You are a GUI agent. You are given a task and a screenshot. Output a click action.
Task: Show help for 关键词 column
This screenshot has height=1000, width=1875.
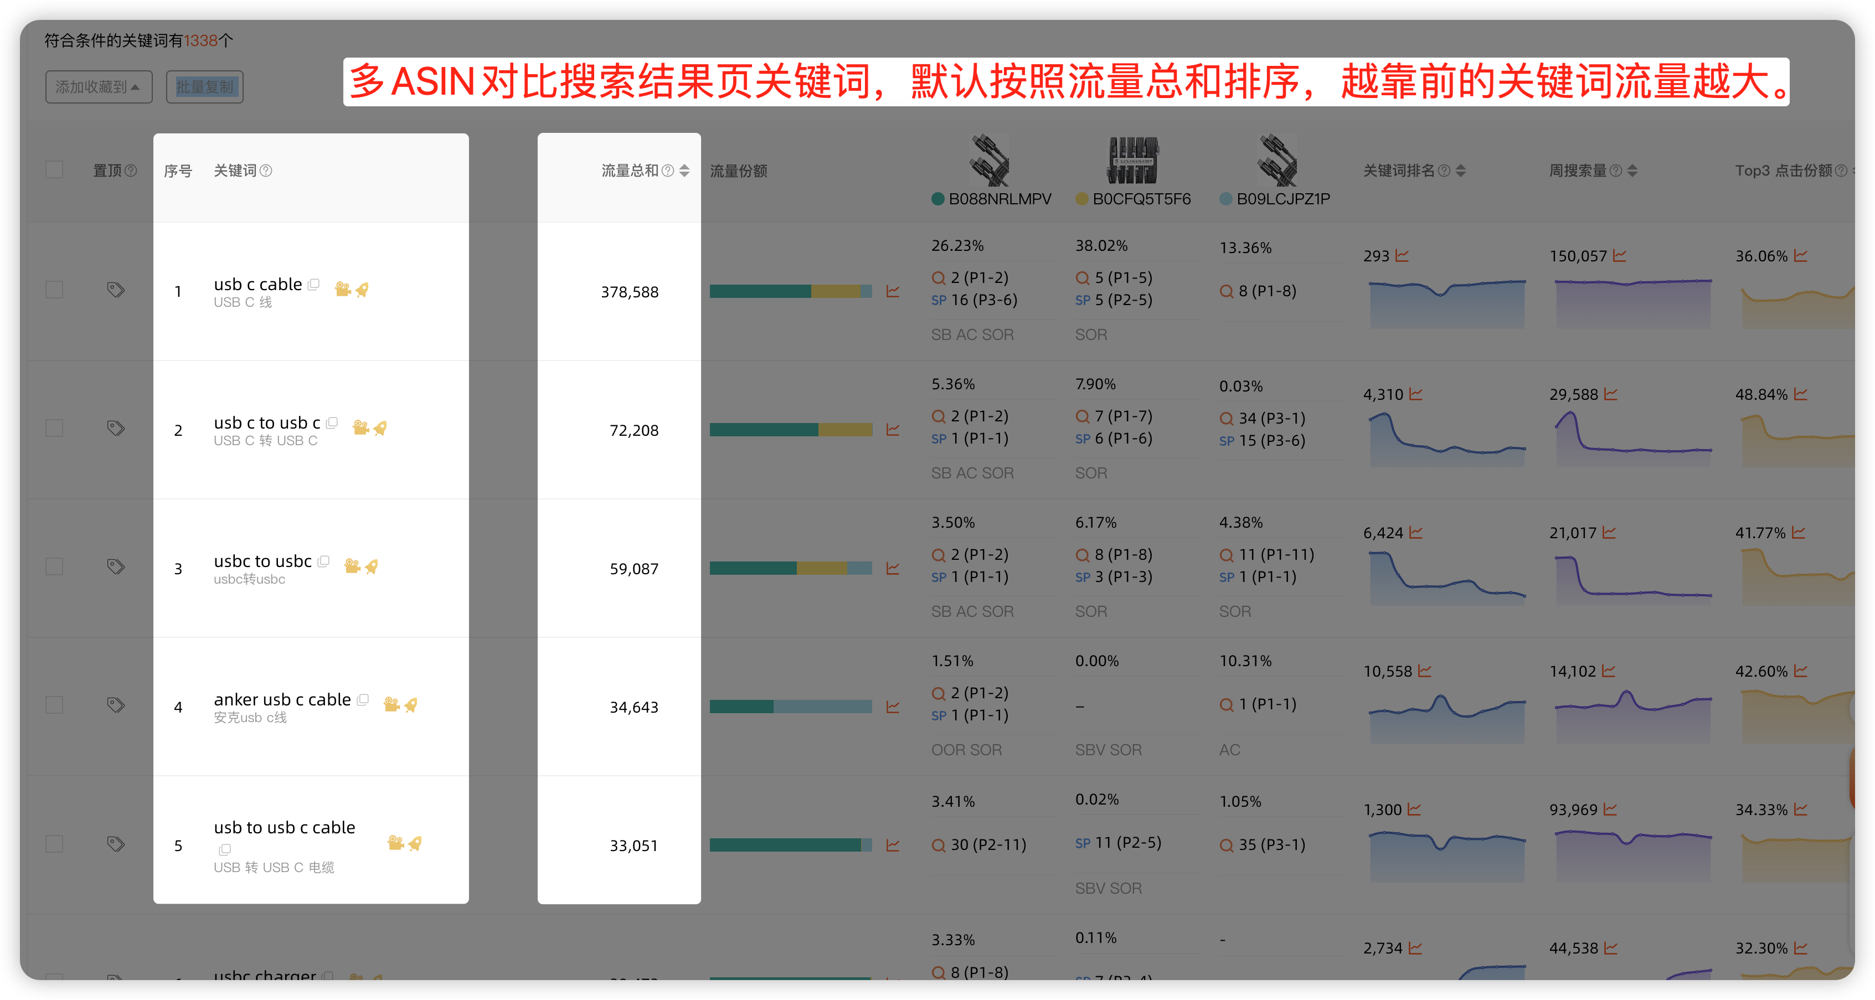coord(266,171)
